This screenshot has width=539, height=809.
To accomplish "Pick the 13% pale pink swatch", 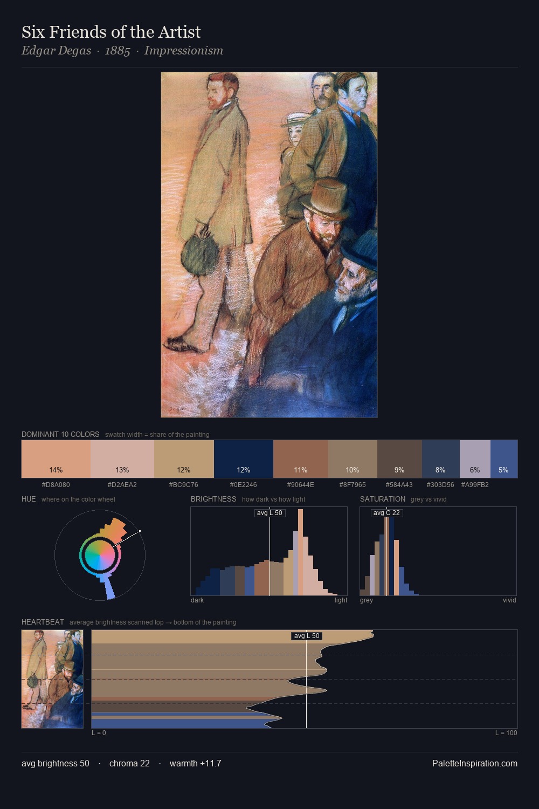I will pos(122,459).
